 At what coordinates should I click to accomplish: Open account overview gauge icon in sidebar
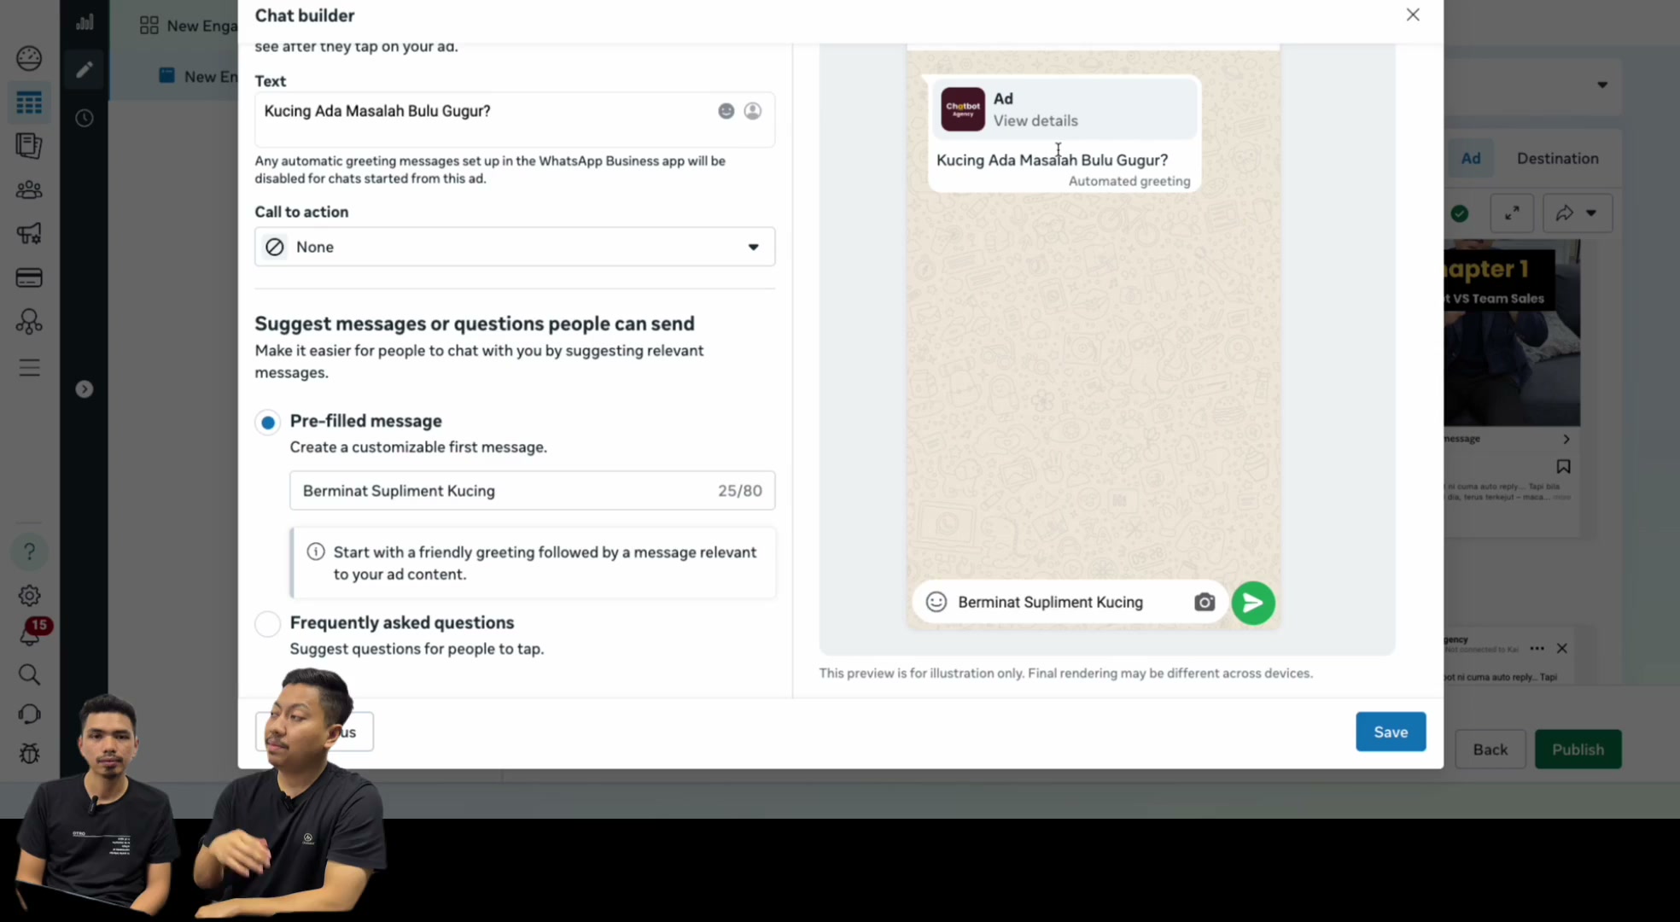(x=29, y=58)
